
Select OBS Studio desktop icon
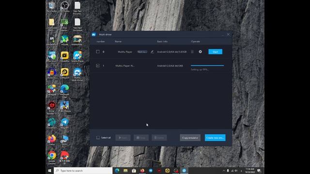(x=64, y=6)
